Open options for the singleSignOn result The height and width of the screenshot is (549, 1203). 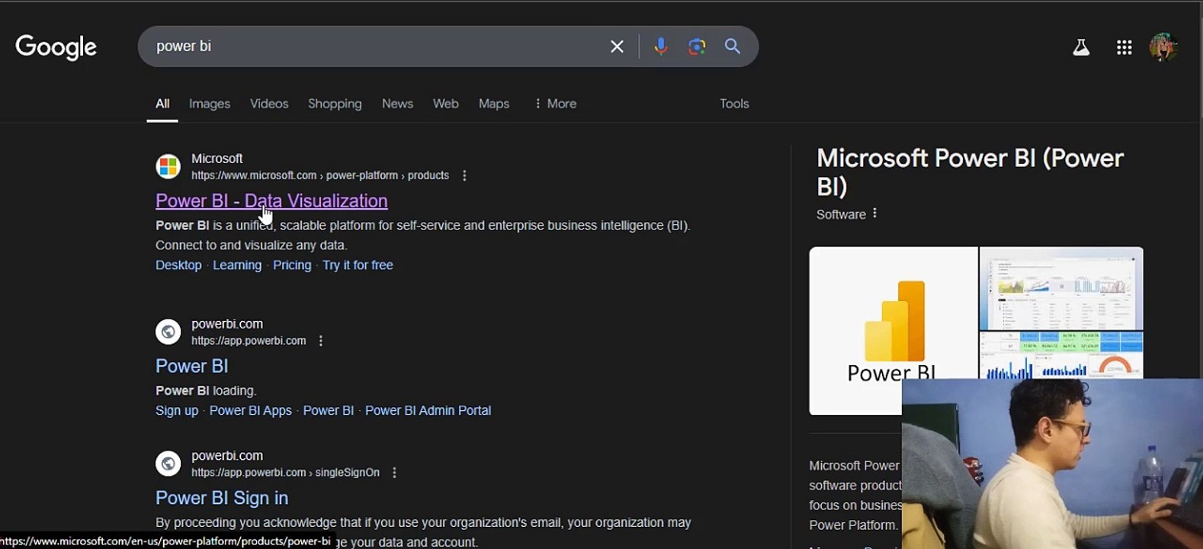[x=394, y=473]
